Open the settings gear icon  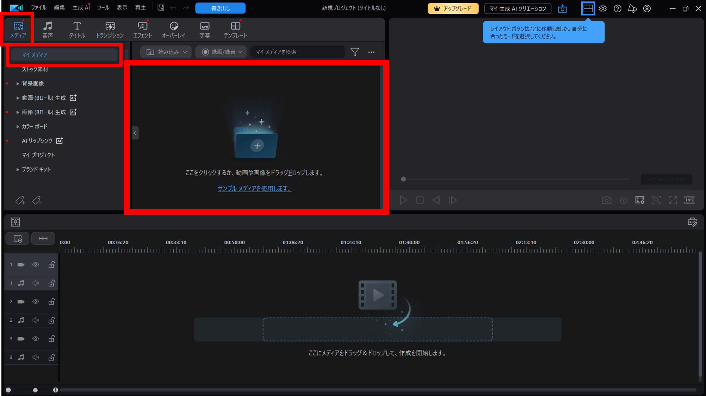(603, 8)
